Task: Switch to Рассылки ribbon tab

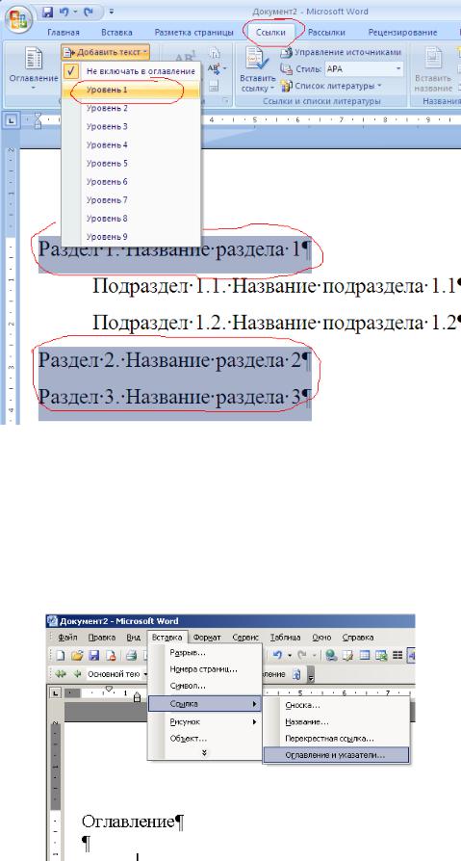Action: click(326, 33)
